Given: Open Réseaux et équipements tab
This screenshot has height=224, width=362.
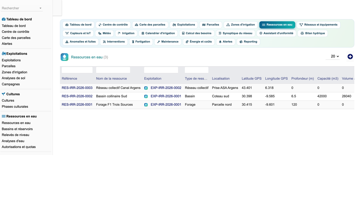Looking at the screenshot, I should 318,25.
